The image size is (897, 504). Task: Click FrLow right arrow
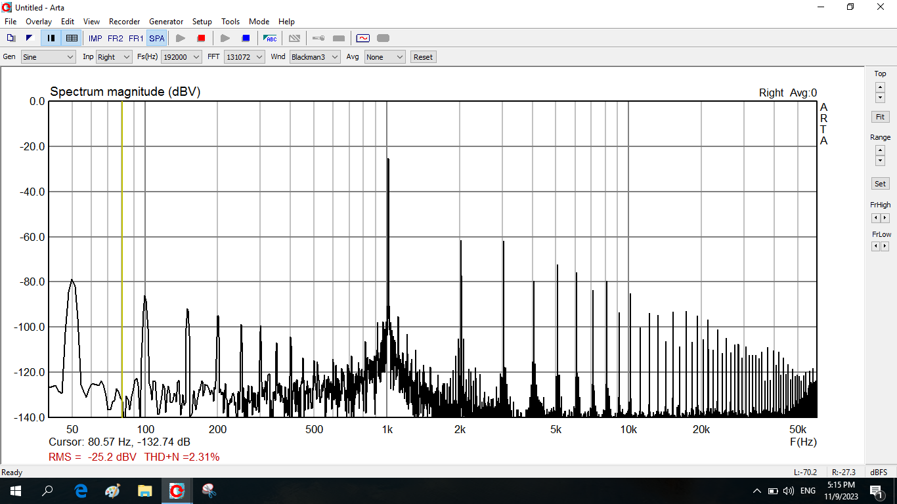tap(885, 246)
